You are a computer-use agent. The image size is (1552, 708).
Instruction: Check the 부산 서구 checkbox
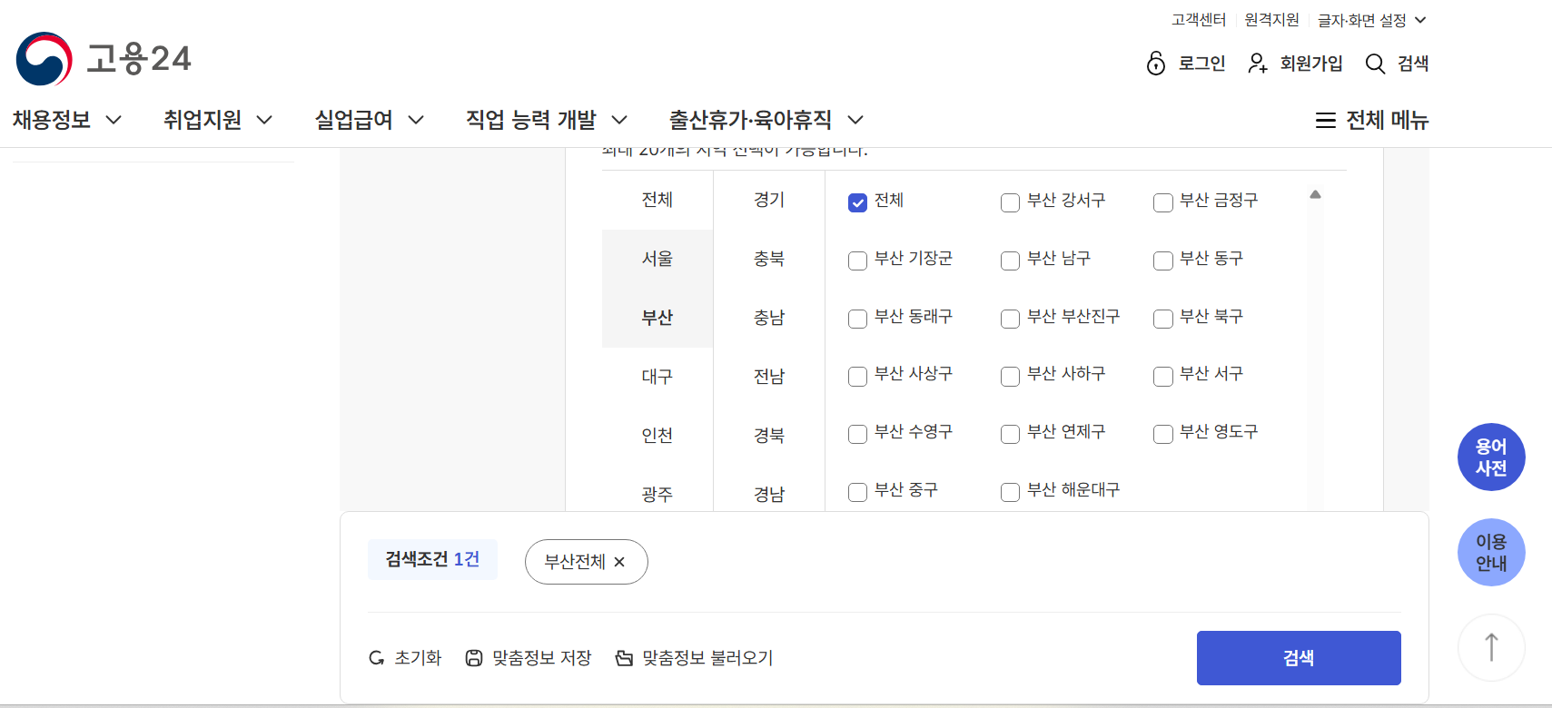pyautogui.click(x=1162, y=376)
